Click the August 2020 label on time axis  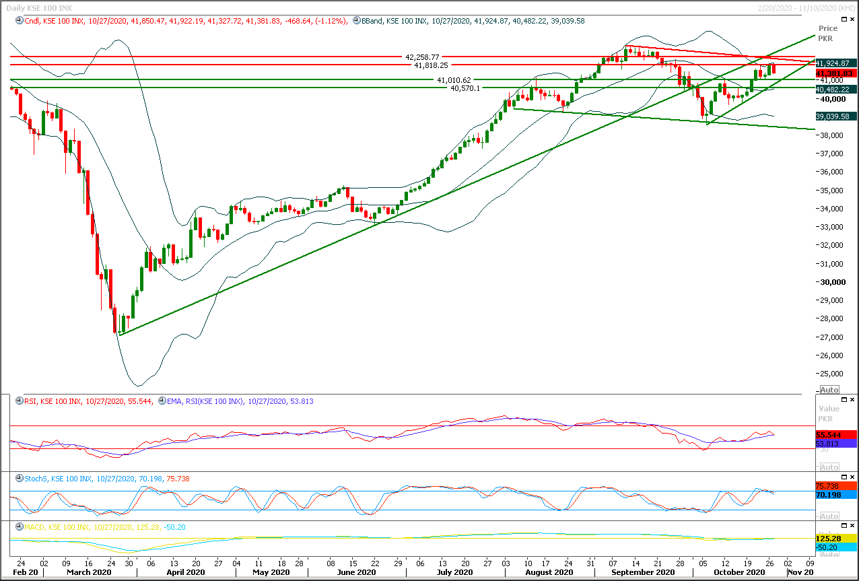(549, 572)
